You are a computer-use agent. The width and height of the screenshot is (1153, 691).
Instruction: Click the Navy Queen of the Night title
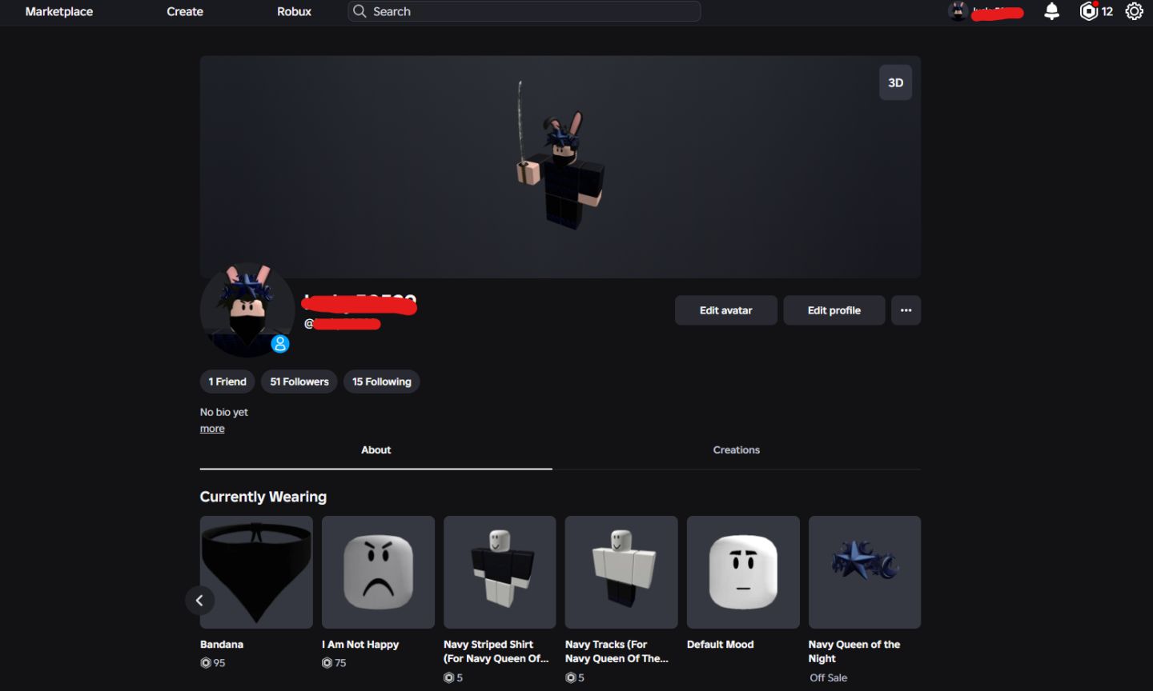(x=854, y=651)
